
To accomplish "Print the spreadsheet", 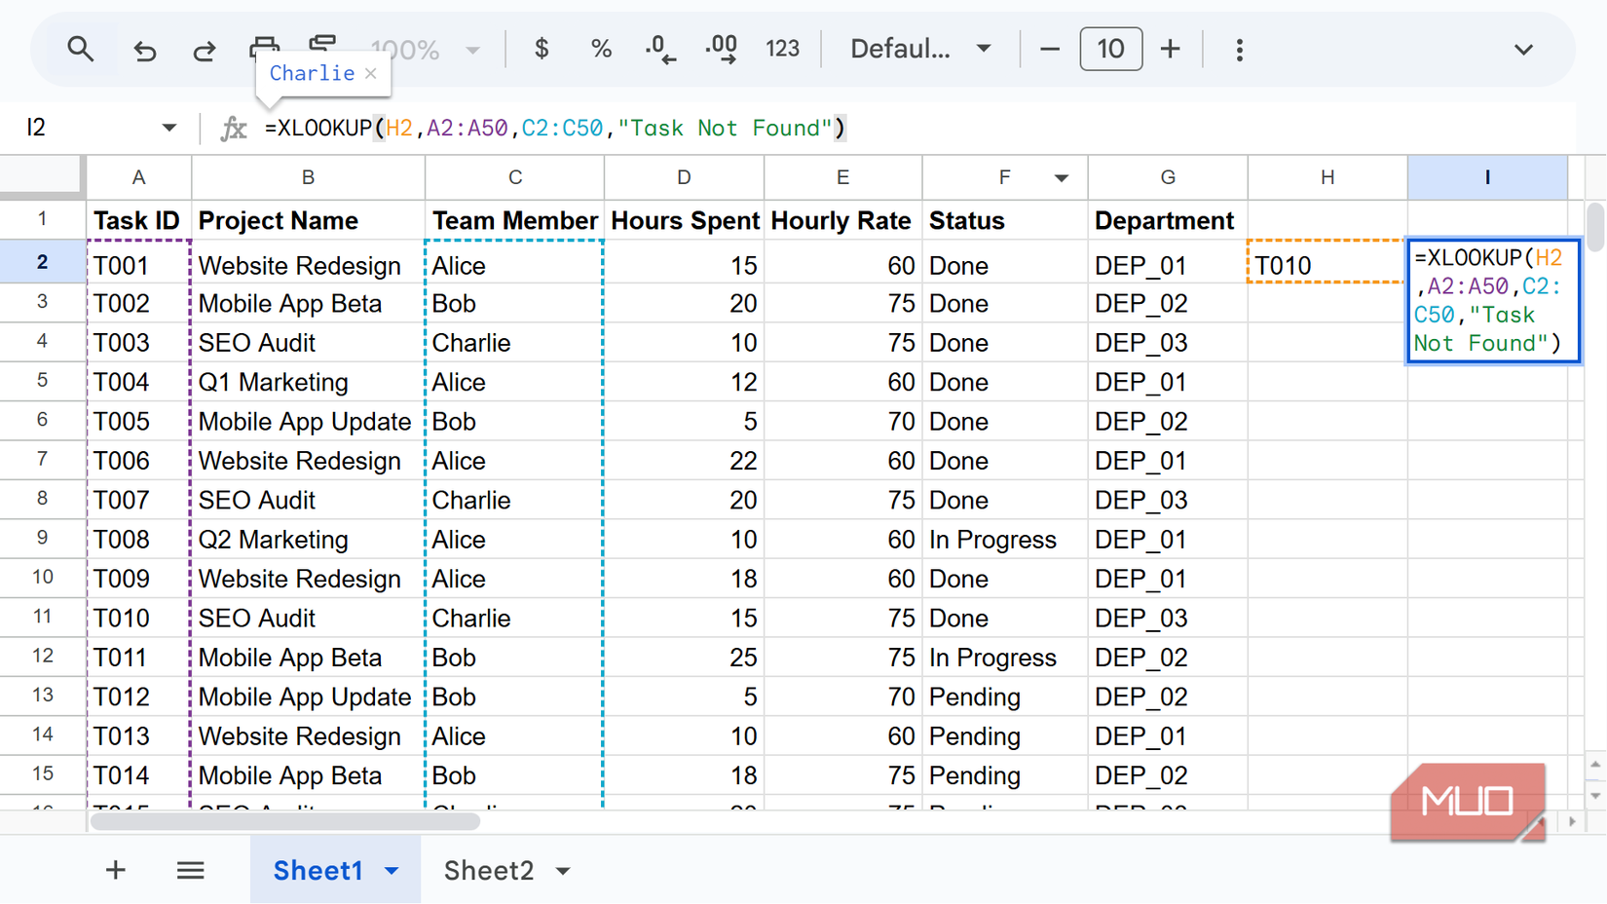I will (x=264, y=45).
